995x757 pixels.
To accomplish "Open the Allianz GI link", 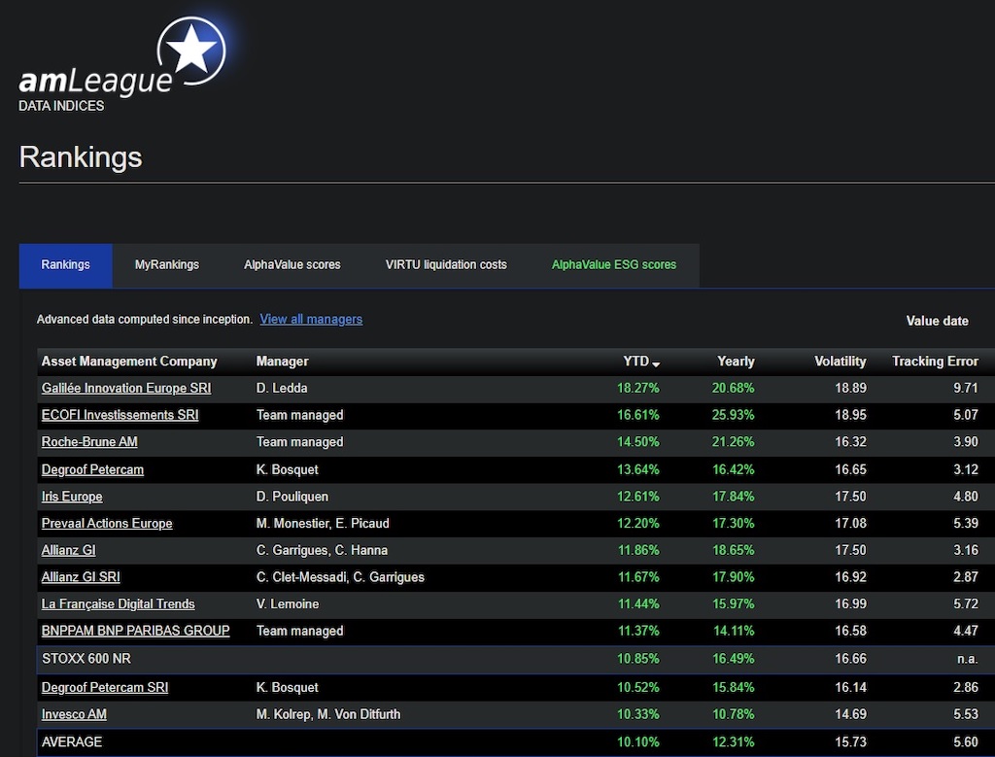I will coord(69,550).
